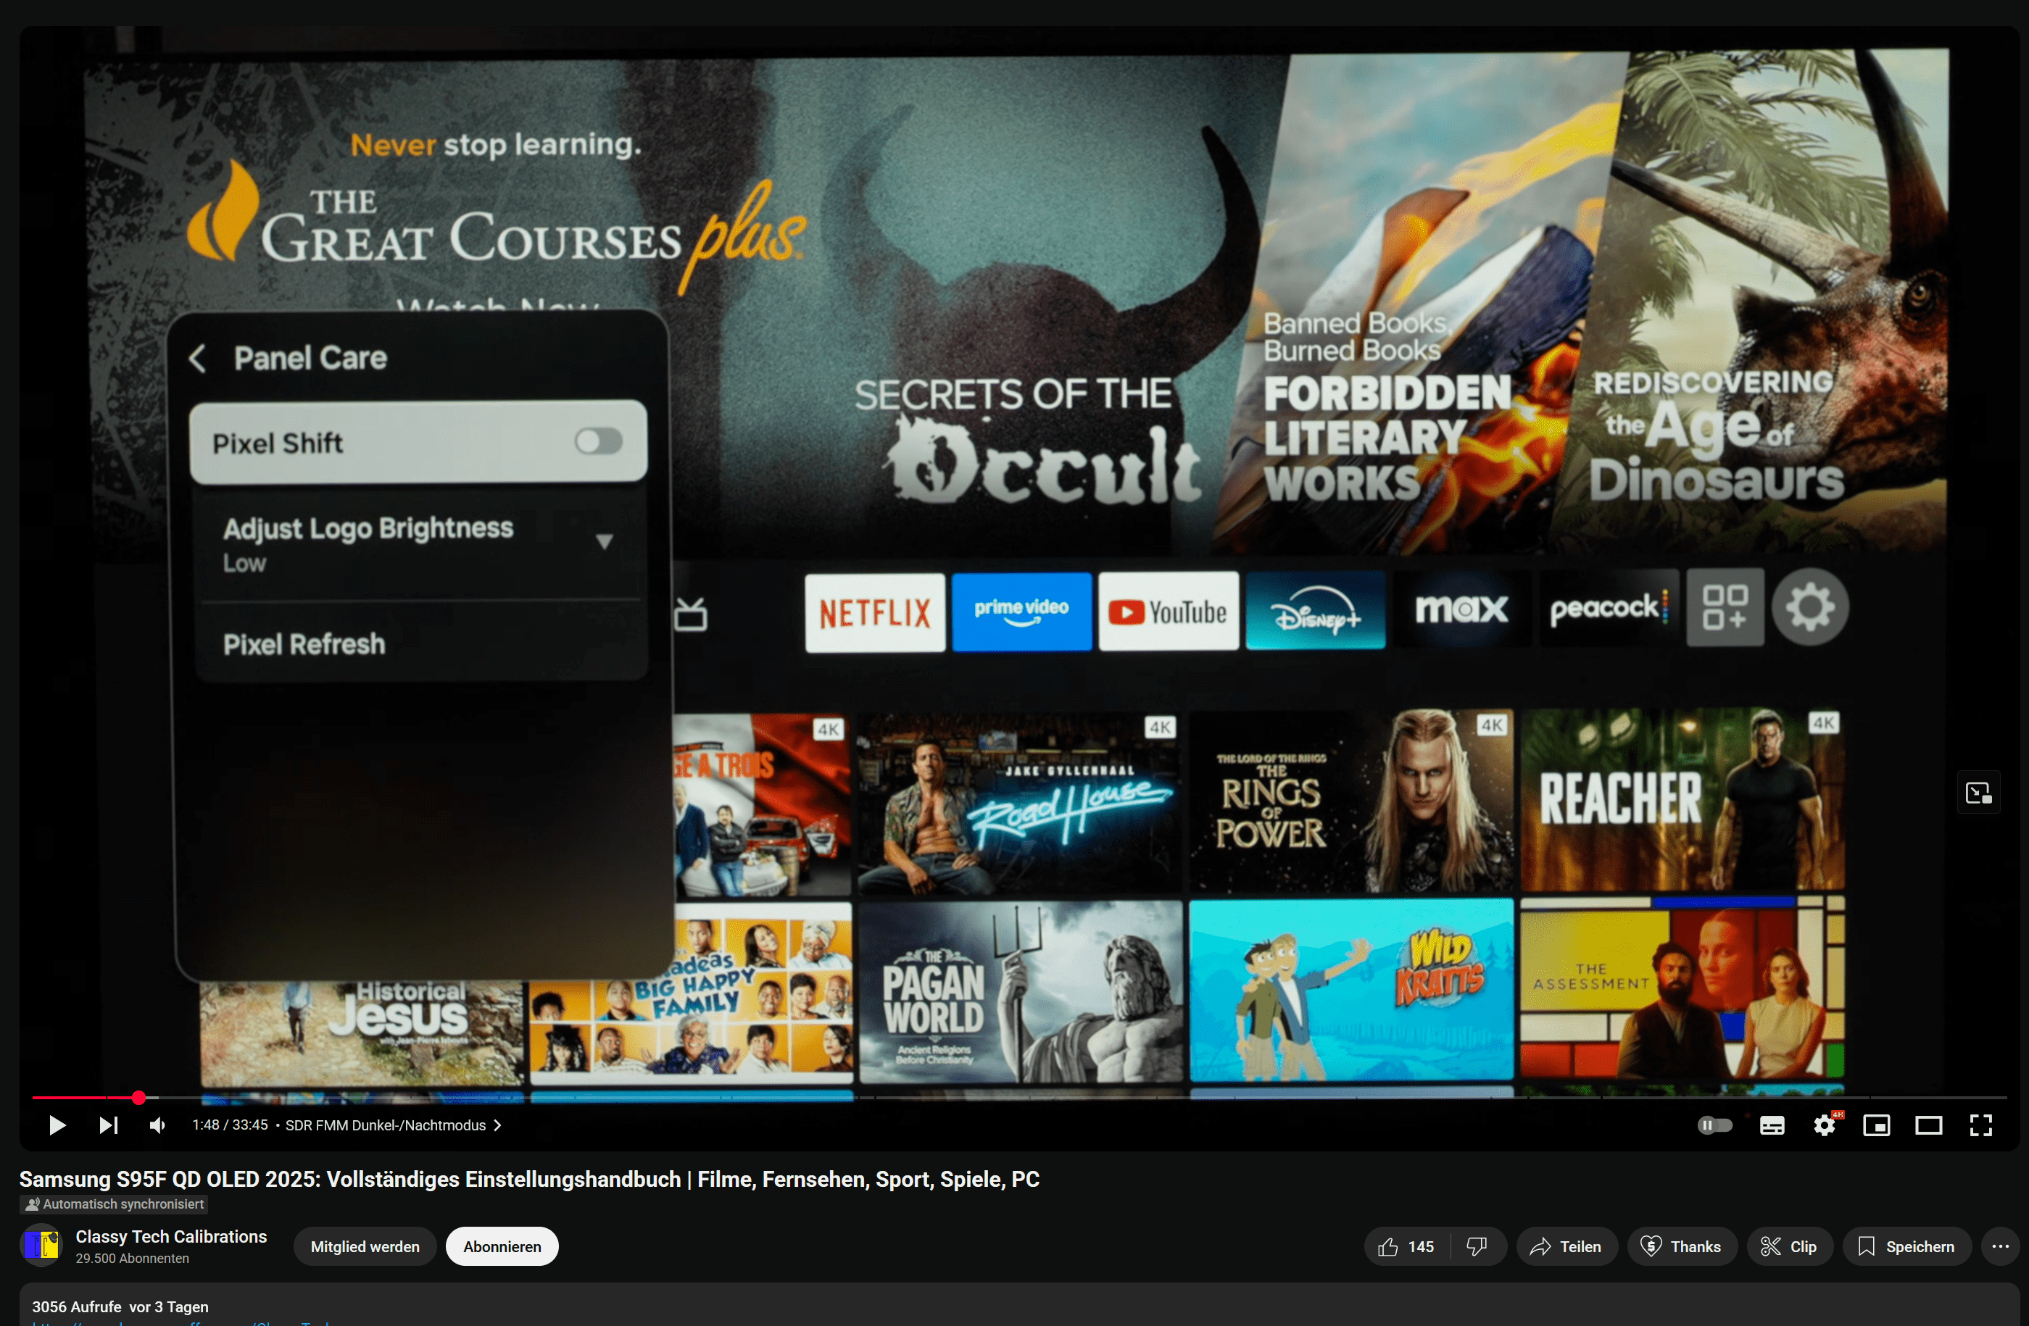This screenshot has height=1326, width=2029.
Task: Click Abonnieren to subscribe
Action: 502,1247
